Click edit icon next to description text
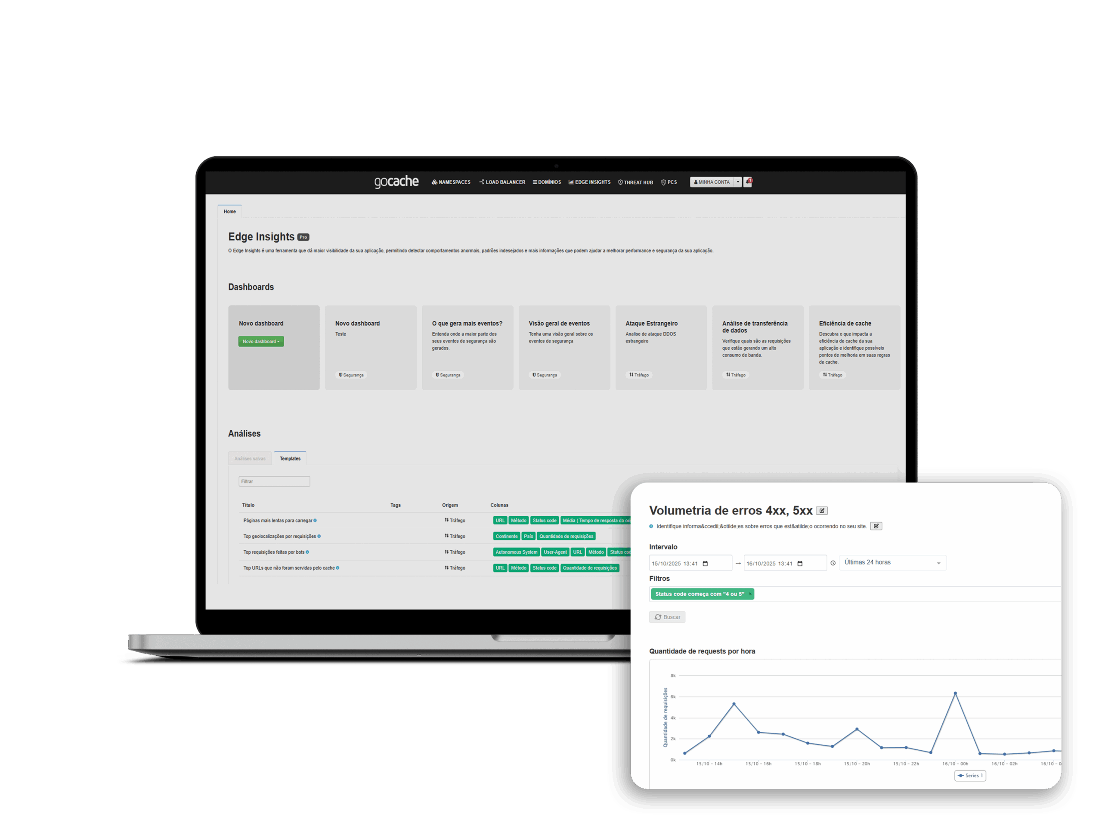 (876, 526)
